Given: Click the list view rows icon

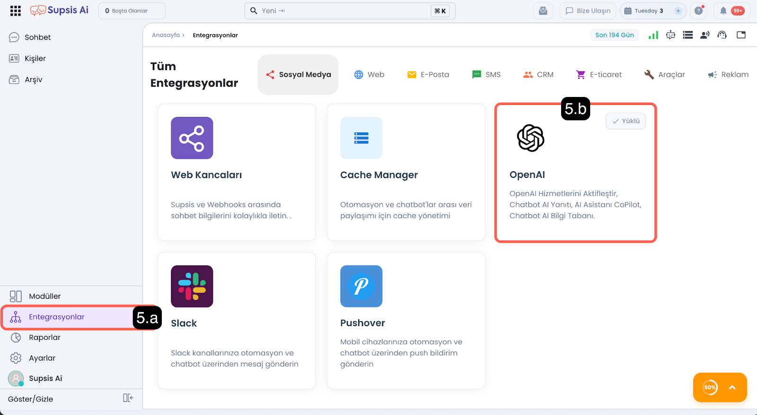Looking at the screenshot, I should (688, 35).
